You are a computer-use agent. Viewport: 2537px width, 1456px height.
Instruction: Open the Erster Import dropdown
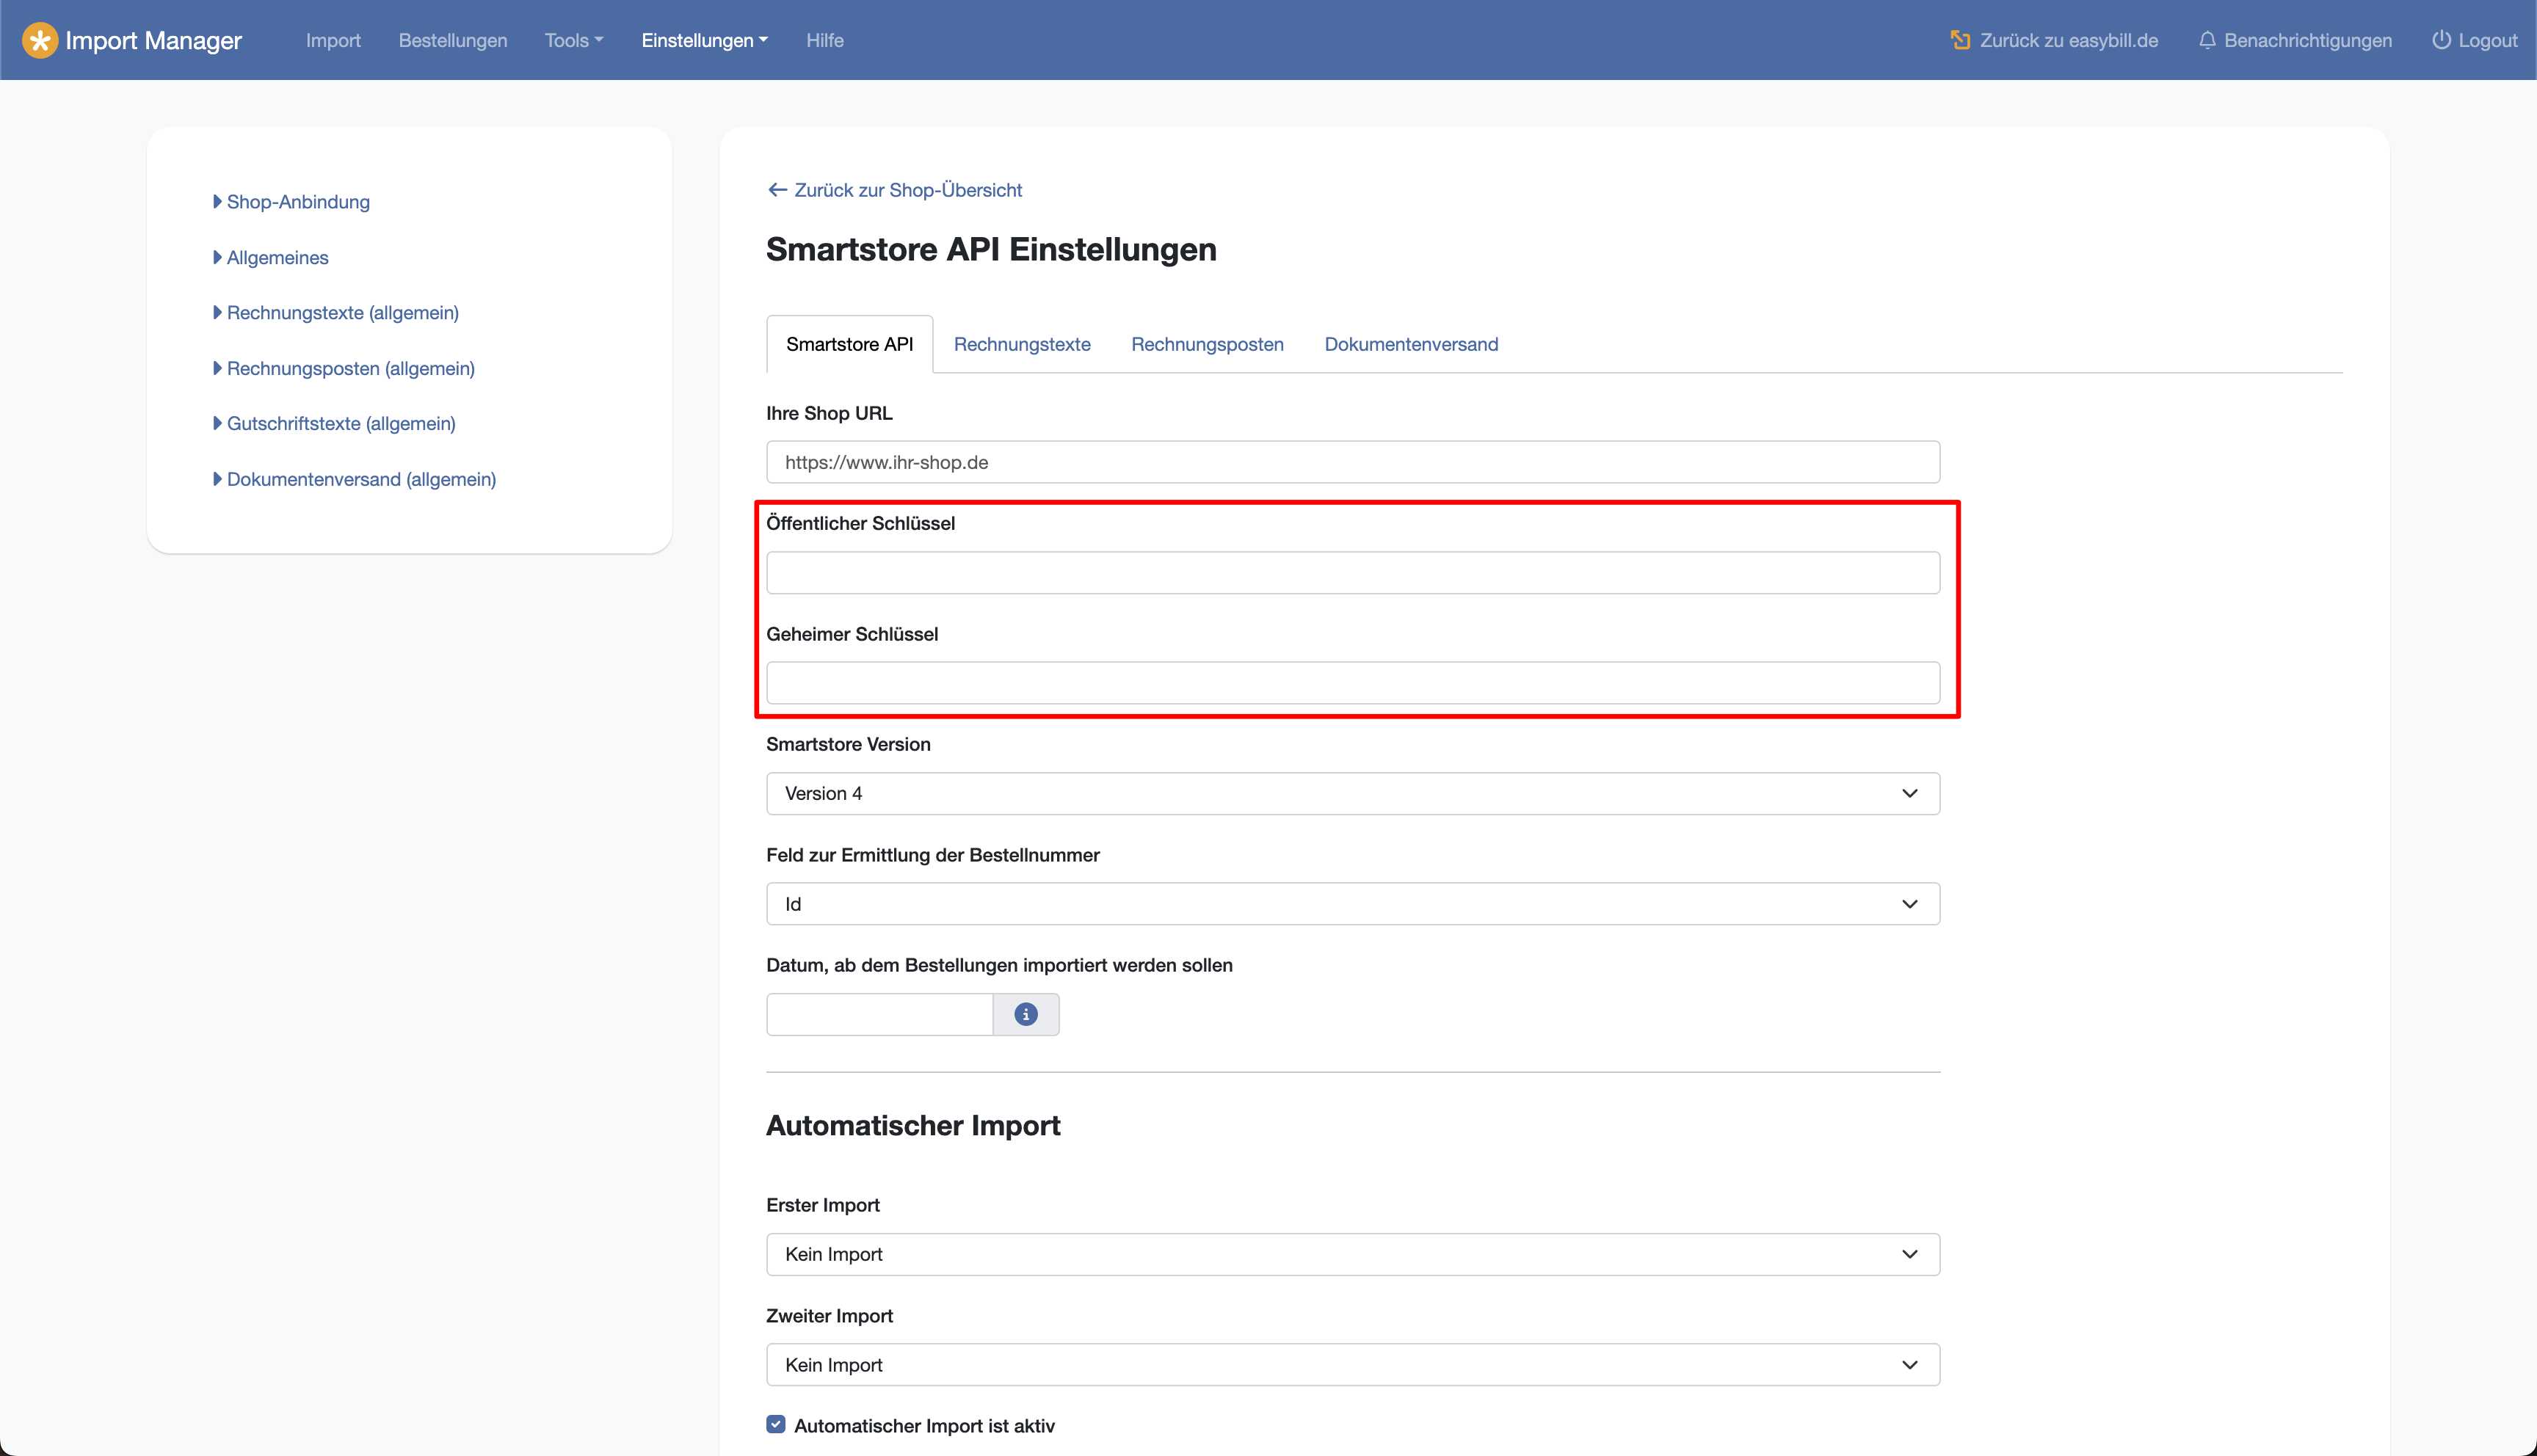click(1353, 1254)
